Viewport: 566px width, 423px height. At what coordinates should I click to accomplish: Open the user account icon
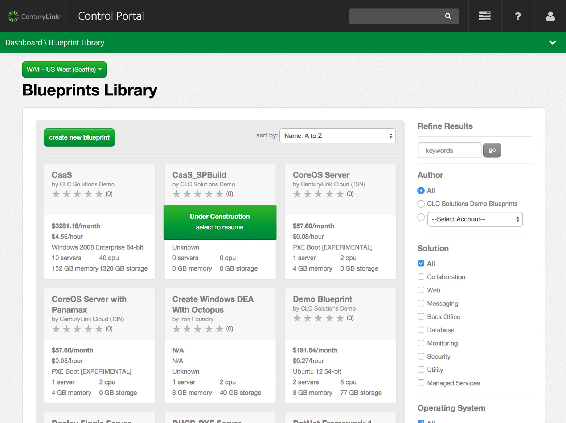(550, 16)
